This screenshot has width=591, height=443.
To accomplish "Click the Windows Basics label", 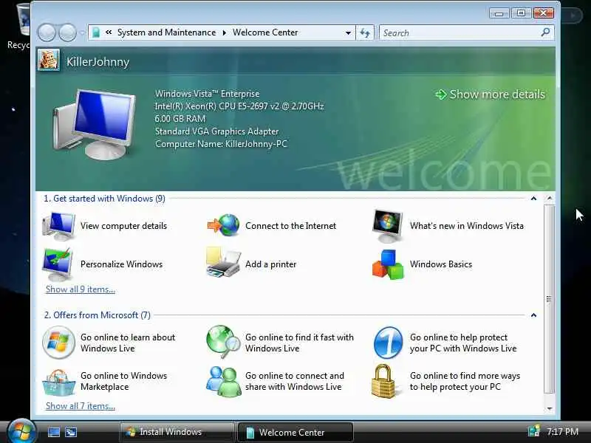I will click(x=441, y=264).
